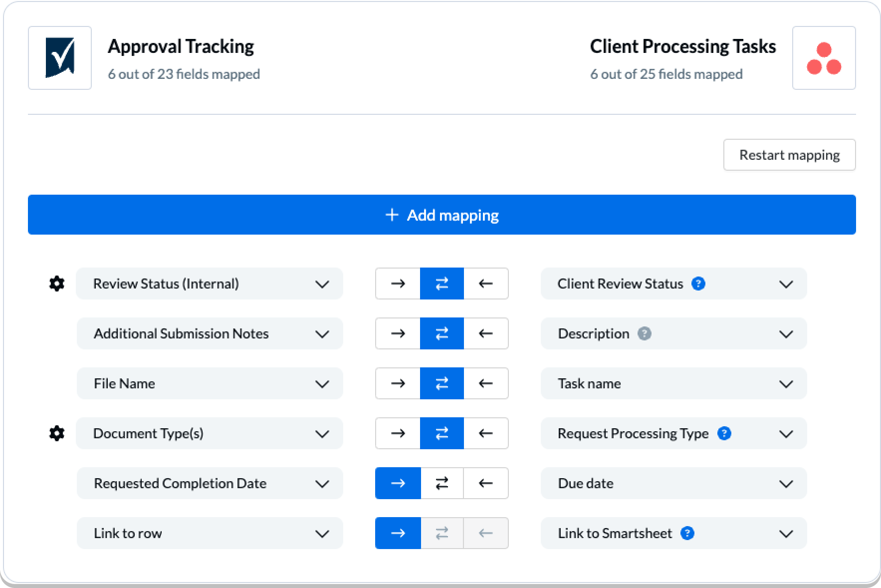
Task: Set Document Type(s) row to left-arrow sync
Action: point(486,433)
